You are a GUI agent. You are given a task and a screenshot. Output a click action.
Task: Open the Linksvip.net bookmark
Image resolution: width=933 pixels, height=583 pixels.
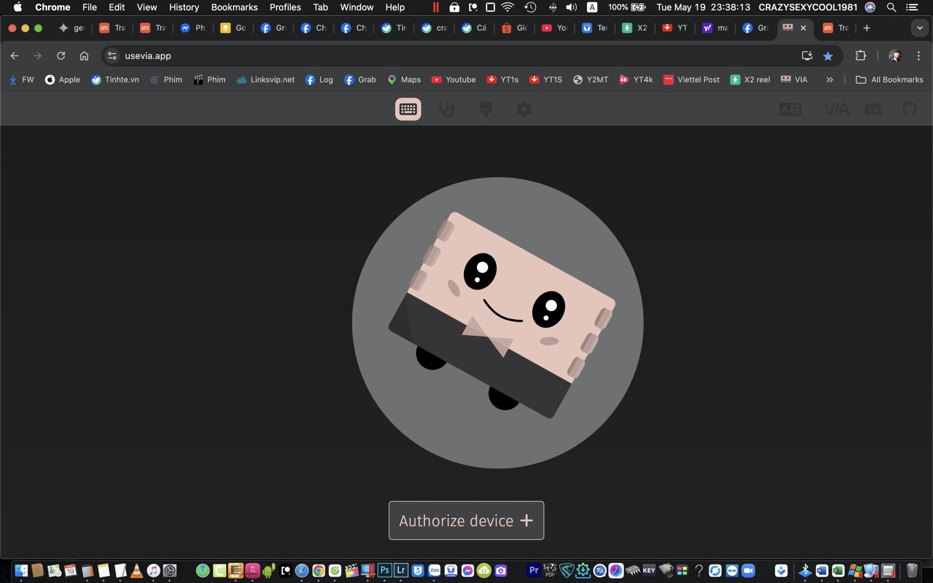point(266,80)
